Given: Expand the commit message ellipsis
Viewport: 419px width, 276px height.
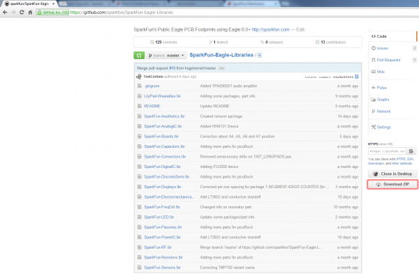Looking at the screenshot, I should pyautogui.click(x=221, y=68).
